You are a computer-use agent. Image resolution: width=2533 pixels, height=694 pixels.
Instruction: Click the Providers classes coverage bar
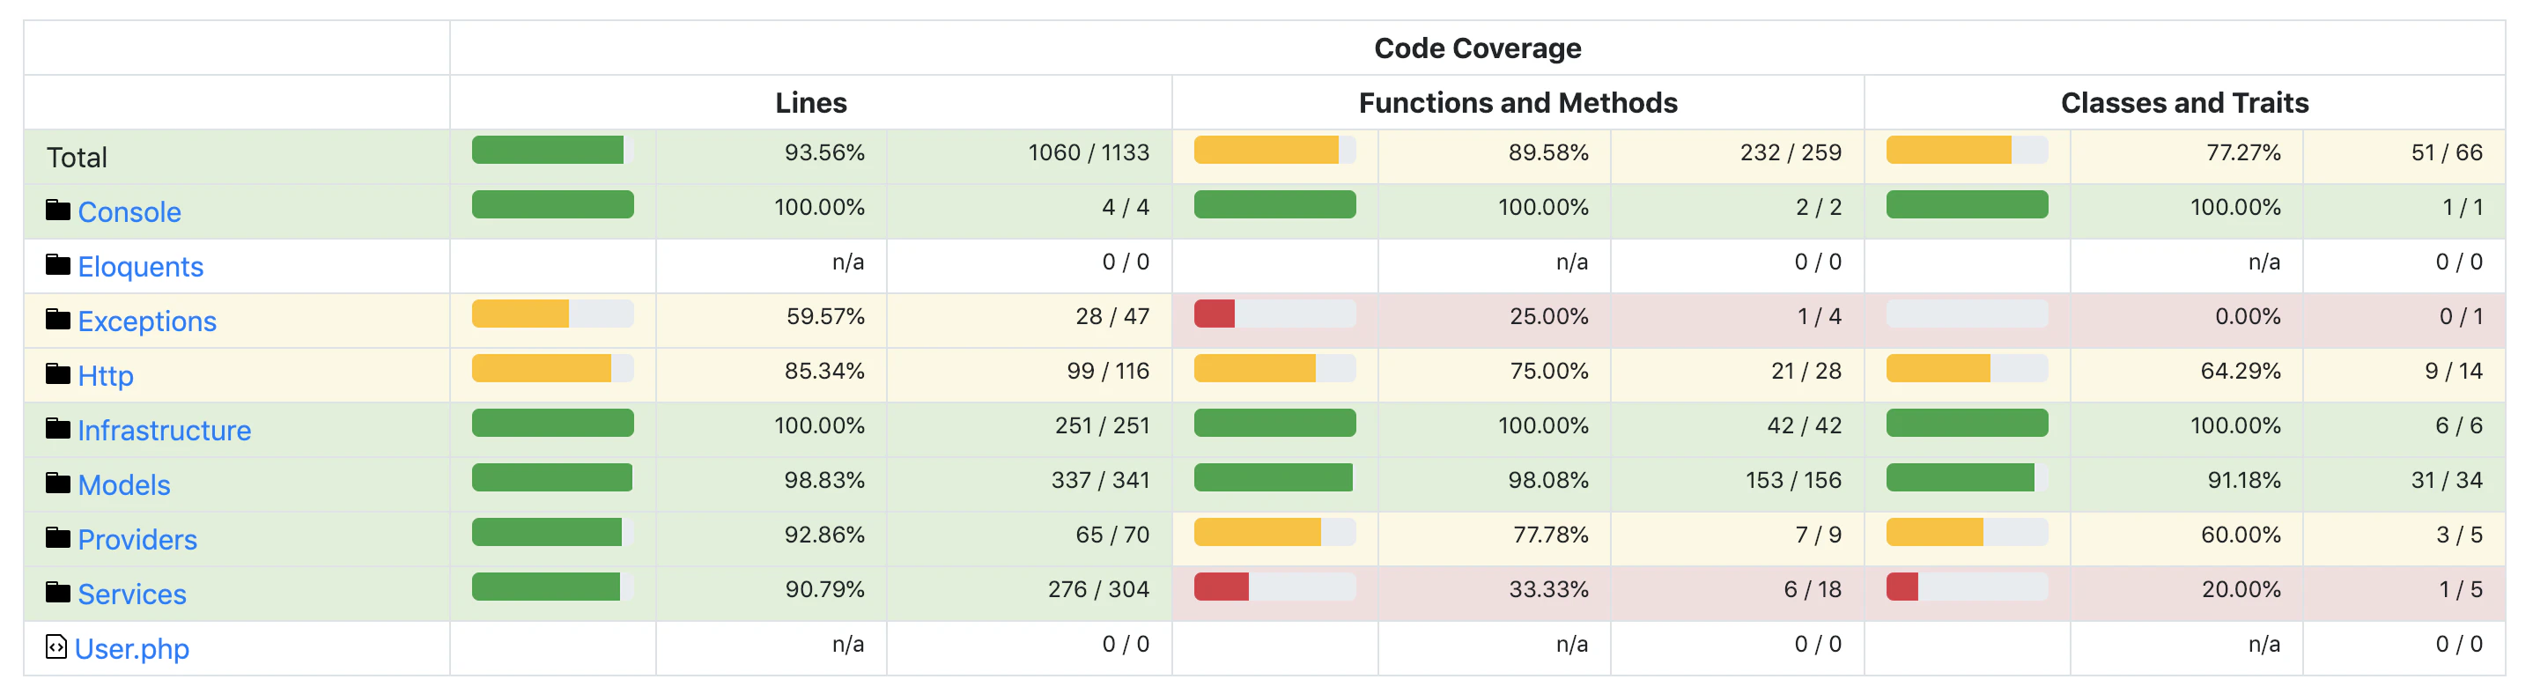[1967, 533]
